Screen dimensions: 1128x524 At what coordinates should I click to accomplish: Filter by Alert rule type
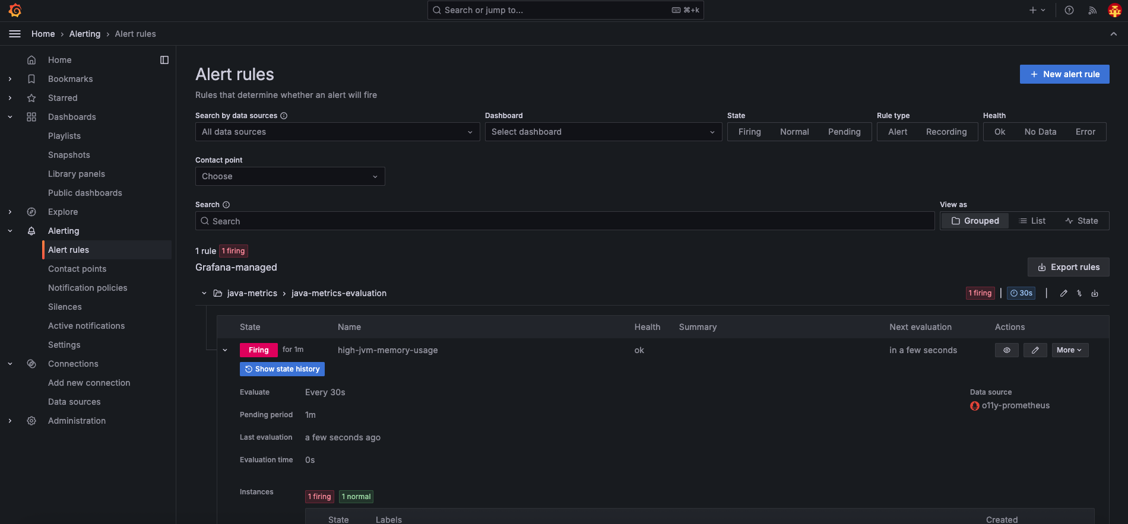pyautogui.click(x=898, y=132)
